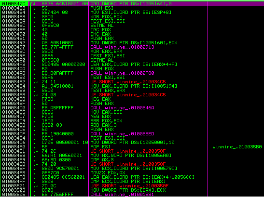Click JE SHORT instruction at 010034B2

[128, 82]
